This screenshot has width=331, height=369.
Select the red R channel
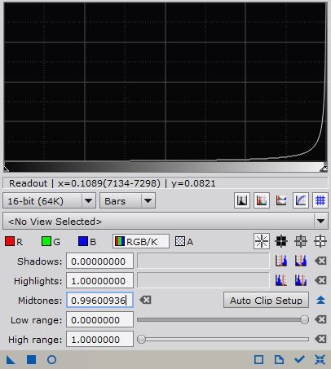point(14,241)
